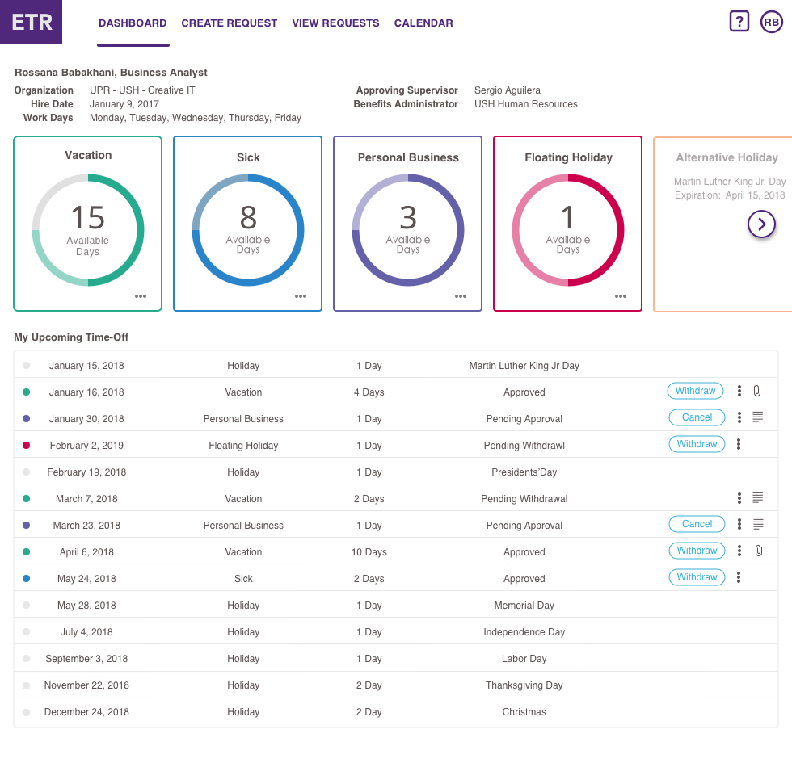Click USH Human Resources text
The image size is (792, 767).
click(x=525, y=104)
